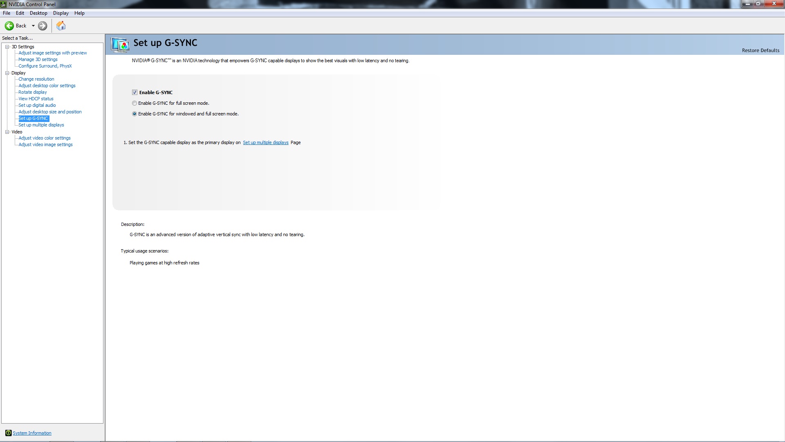The image size is (785, 442).
Task: Open the System Information link
Action: click(32, 433)
